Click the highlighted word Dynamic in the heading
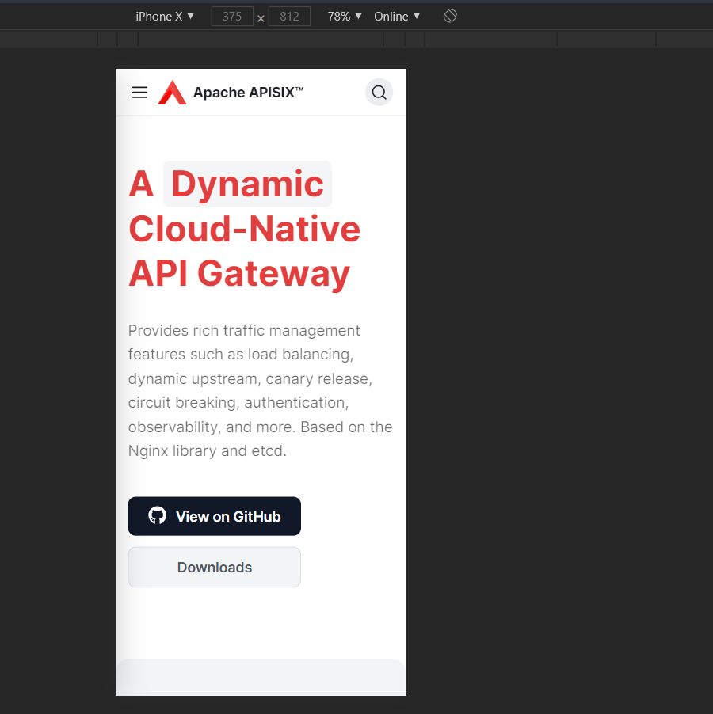This screenshot has width=713, height=714. (x=247, y=184)
